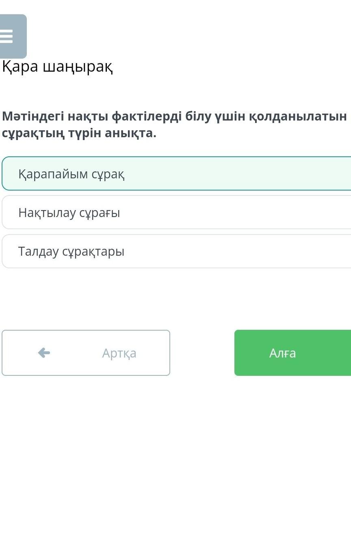The image size is (351, 557).
Task: Pick the Талдау сұрақтары answer
Action: pos(176,252)
